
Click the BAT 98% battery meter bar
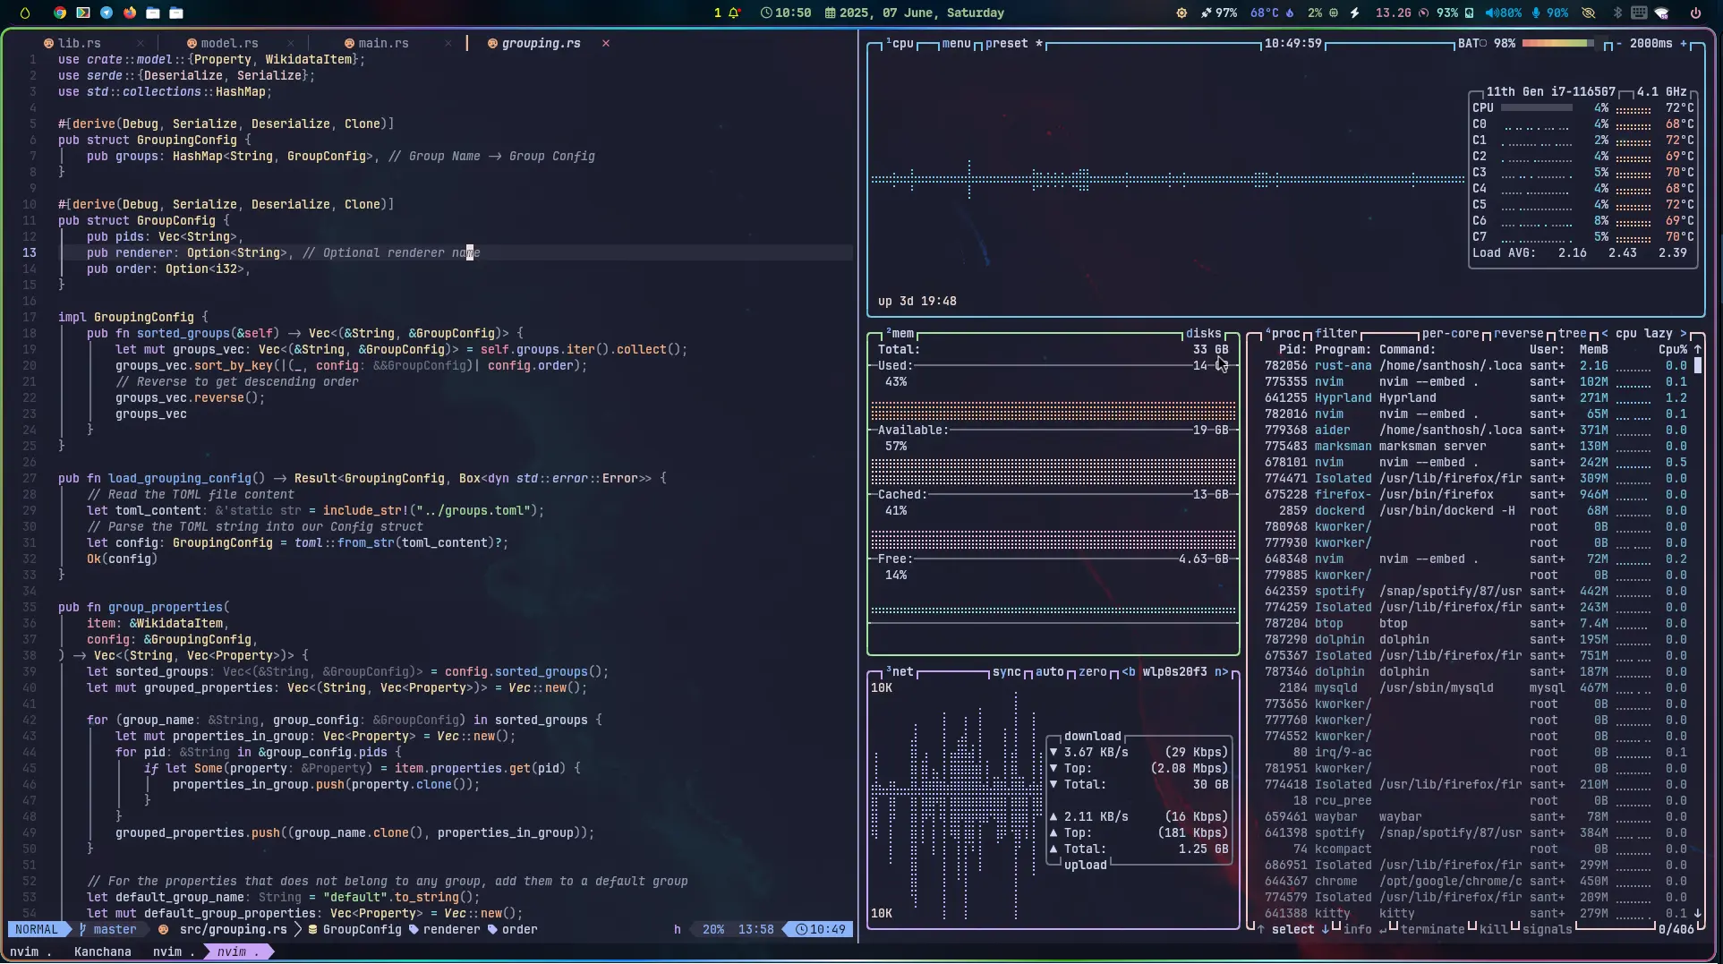pyautogui.click(x=1557, y=43)
